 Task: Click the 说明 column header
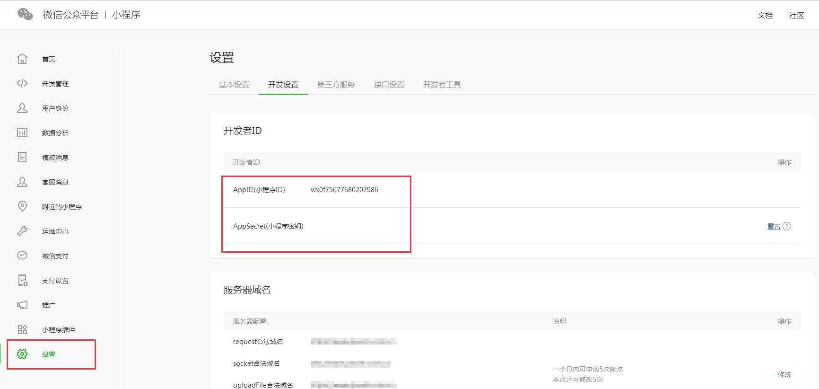click(x=559, y=321)
